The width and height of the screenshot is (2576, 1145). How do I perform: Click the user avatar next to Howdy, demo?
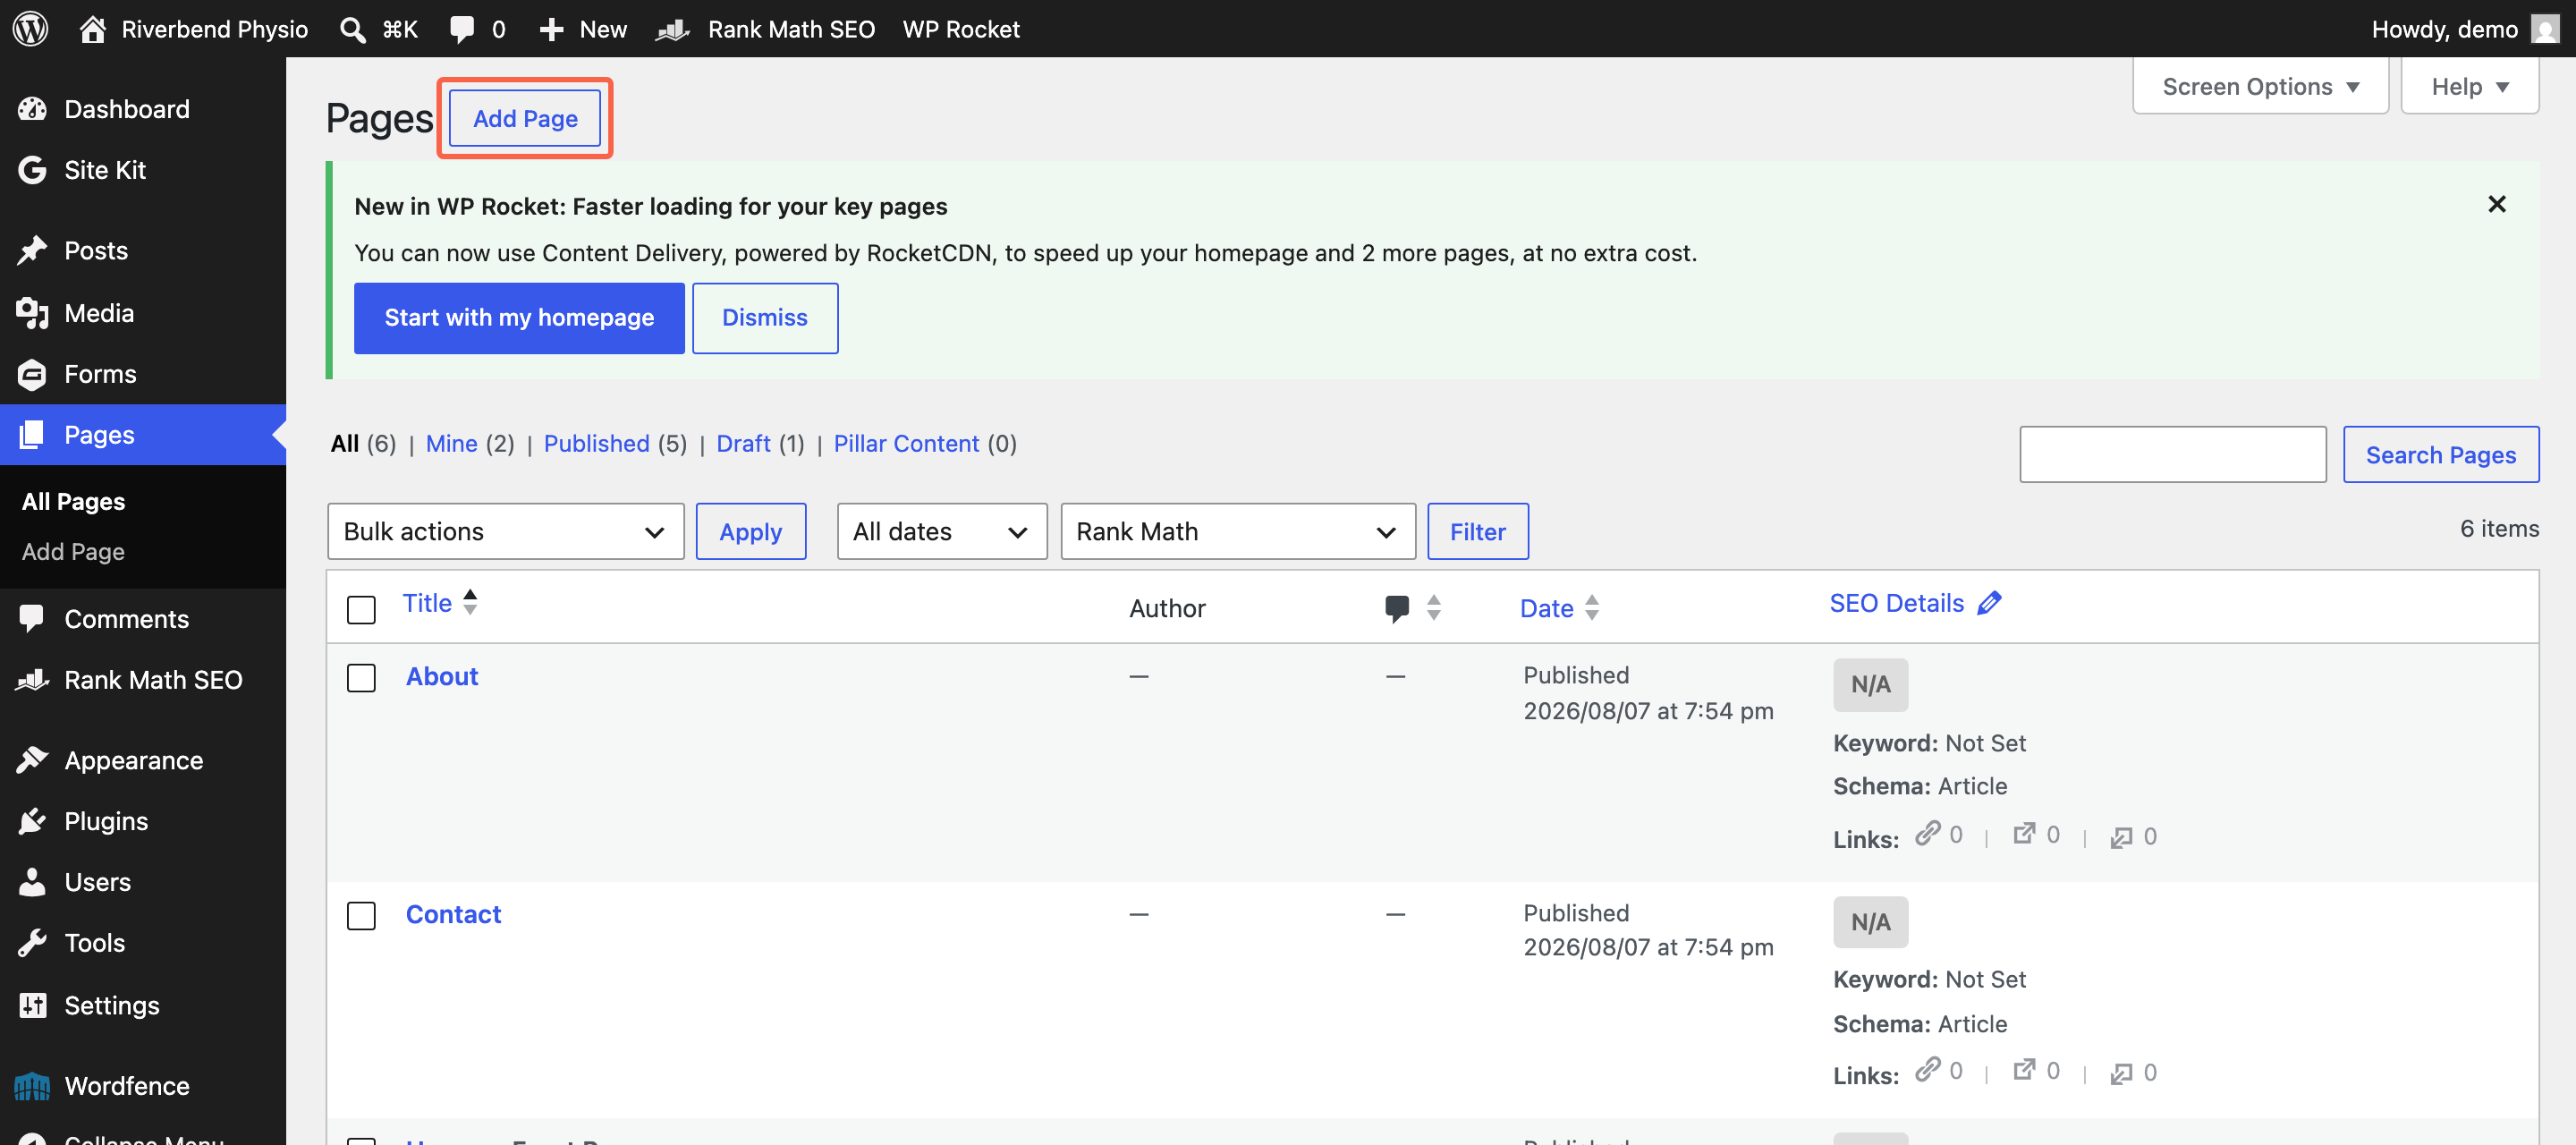[x=2544, y=29]
